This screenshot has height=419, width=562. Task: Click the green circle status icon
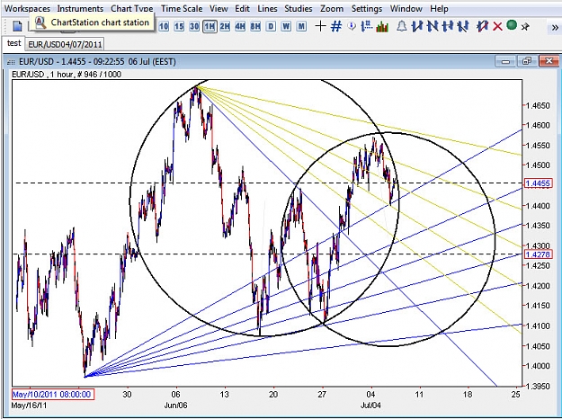pyautogui.click(x=512, y=25)
